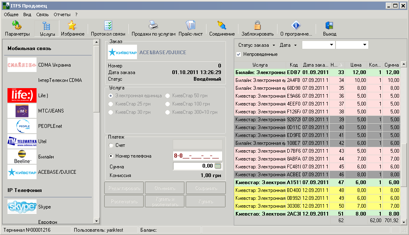Click the Отменить button

(x=165, y=188)
